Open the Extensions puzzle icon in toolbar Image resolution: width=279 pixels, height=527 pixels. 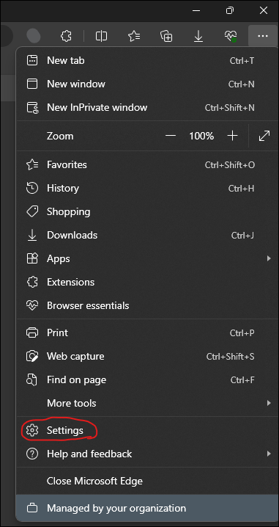tap(66, 36)
